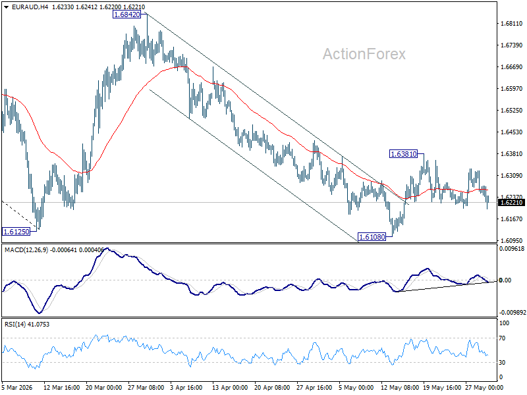This screenshot has height=395, width=527.
Task: Select the 1.61080 low price label
Action: (372, 237)
